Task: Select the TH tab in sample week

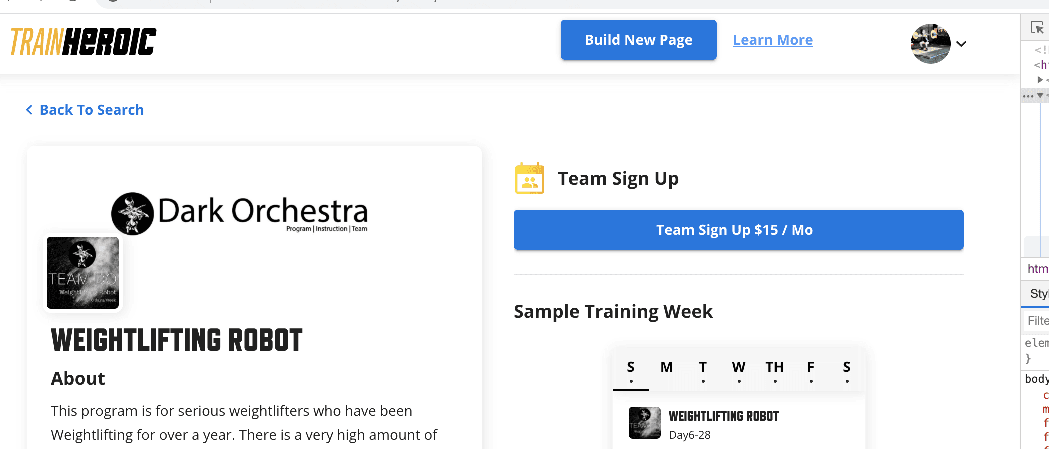Action: click(775, 370)
